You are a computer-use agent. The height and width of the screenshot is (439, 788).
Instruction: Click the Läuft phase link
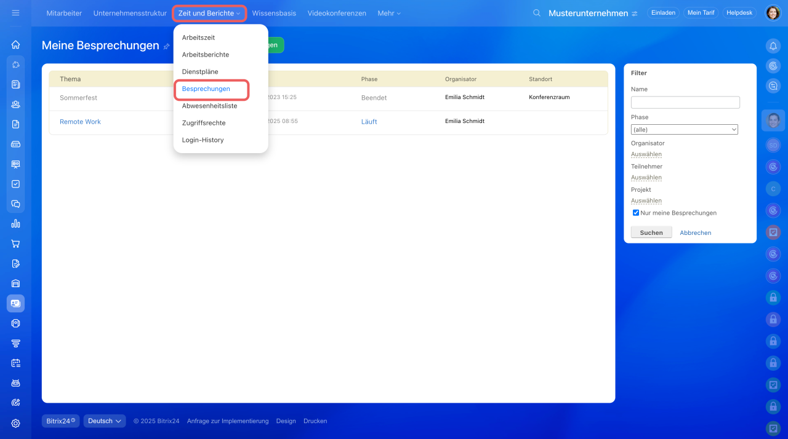pyautogui.click(x=369, y=122)
